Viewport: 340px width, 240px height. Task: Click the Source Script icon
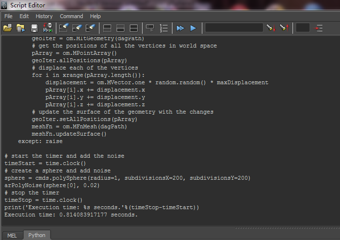point(21,28)
